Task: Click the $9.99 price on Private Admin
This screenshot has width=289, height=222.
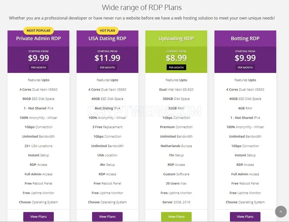Action: tap(38, 58)
